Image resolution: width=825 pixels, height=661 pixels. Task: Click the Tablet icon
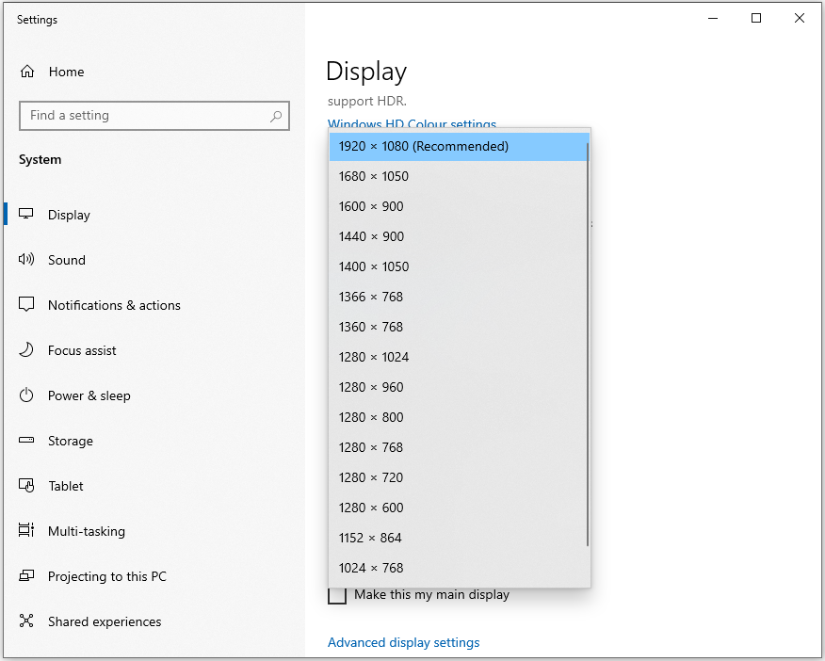pyautogui.click(x=26, y=485)
